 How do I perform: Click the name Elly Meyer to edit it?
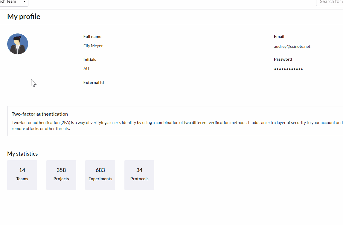point(93,46)
